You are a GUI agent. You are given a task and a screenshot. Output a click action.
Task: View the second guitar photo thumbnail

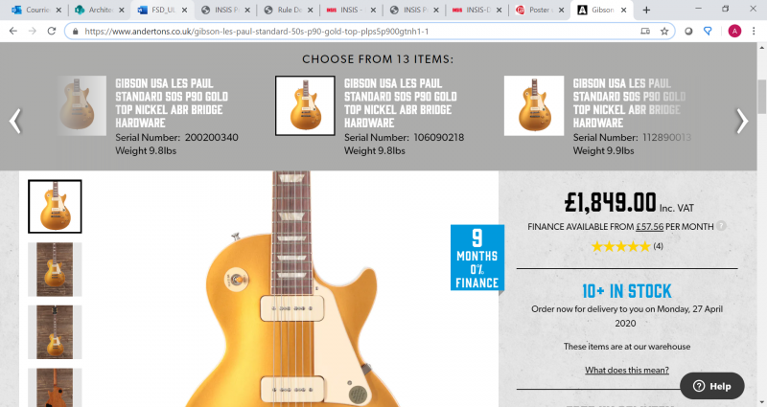55,269
